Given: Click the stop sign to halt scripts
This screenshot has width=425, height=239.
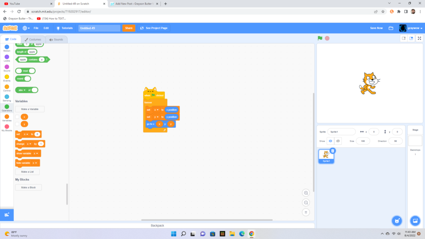Looking at the screenshot, I should tap(327, 38).
